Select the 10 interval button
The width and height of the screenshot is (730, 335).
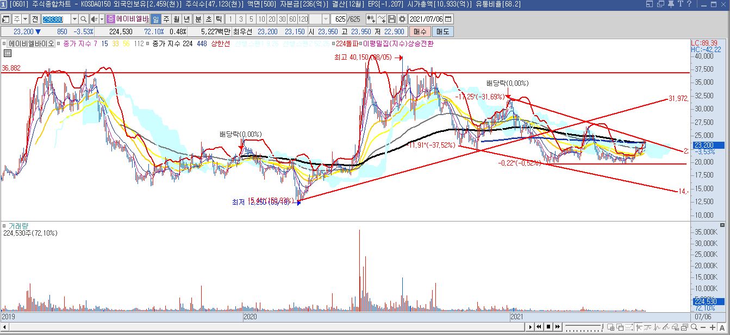click(261, 19)
